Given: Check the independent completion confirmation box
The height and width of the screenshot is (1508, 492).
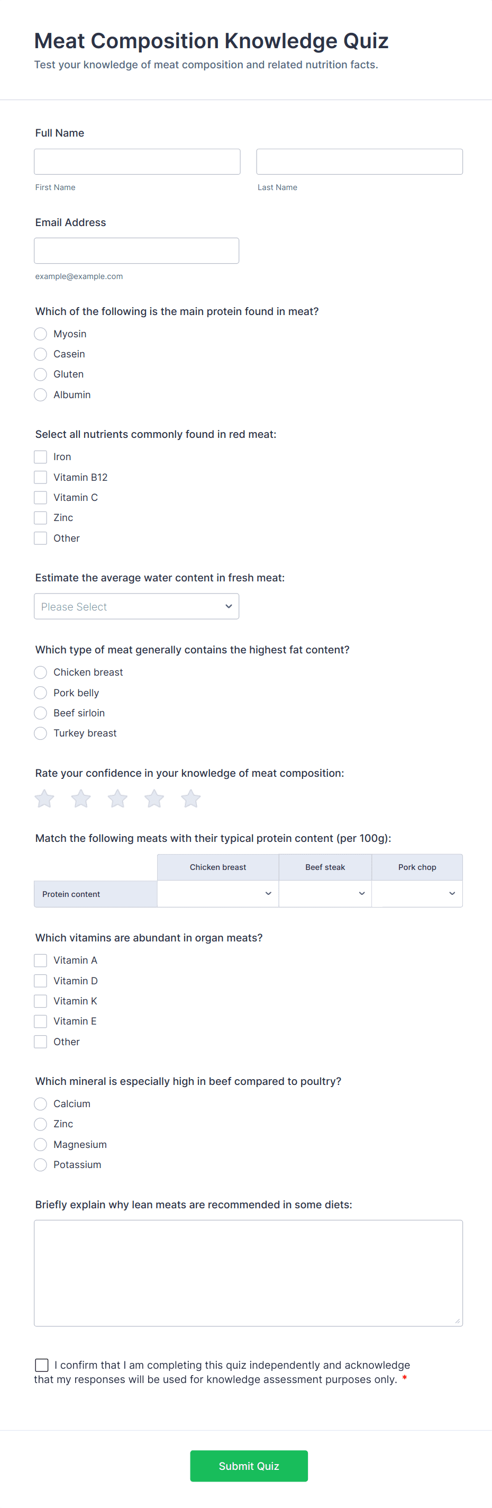Looking at the screenshot, I should 42,1365.
